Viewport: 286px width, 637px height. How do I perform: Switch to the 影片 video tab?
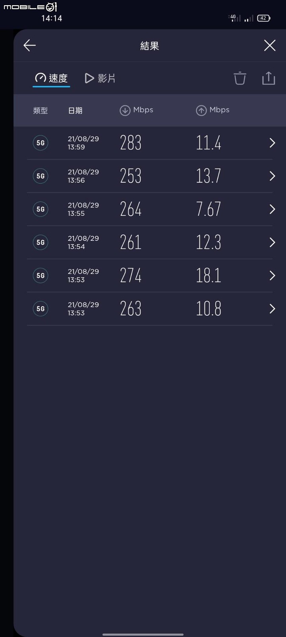[100, 78]
